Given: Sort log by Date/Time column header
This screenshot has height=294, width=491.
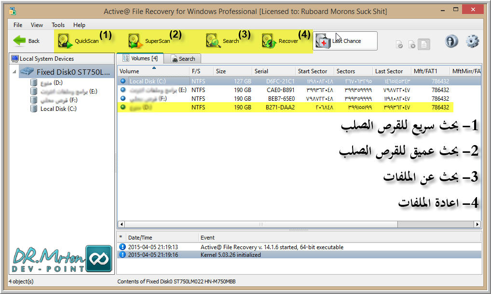Looking at the screenshot, I should [x=162, y=238].
